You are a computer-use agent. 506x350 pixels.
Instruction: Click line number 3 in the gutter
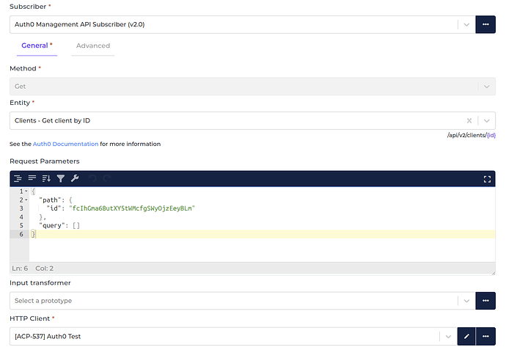[21, 208]
